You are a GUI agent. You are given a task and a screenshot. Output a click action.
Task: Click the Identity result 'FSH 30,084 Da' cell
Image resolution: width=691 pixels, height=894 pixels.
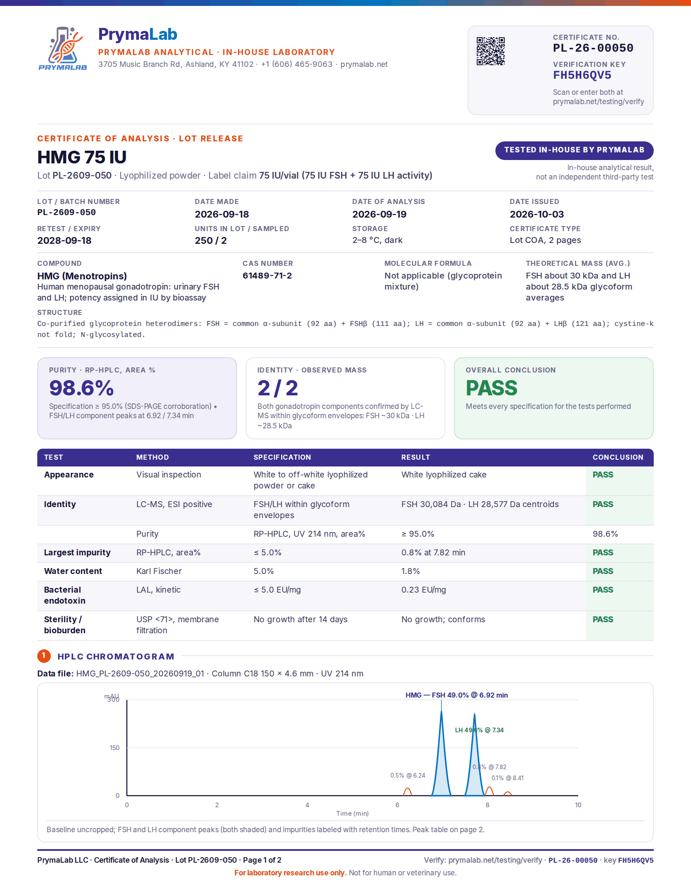(480, 504)
